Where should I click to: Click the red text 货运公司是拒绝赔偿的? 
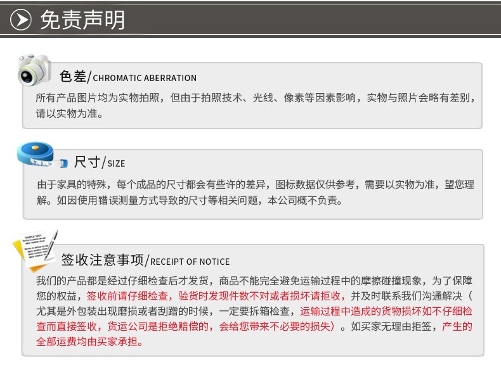pyautogui.click(x=158, y=326)
